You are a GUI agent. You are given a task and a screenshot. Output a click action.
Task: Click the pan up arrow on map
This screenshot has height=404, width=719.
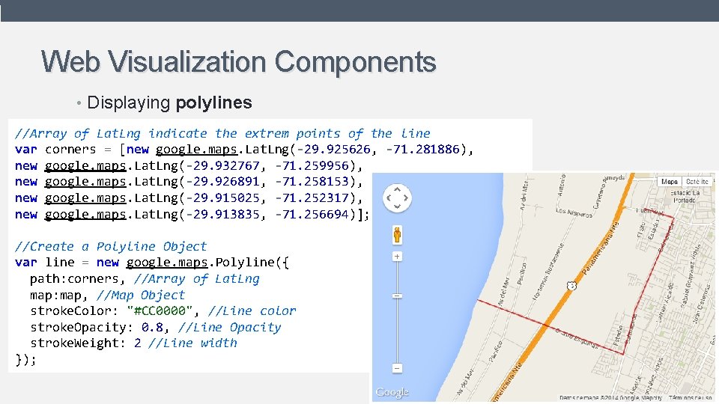tap(397, 189)
